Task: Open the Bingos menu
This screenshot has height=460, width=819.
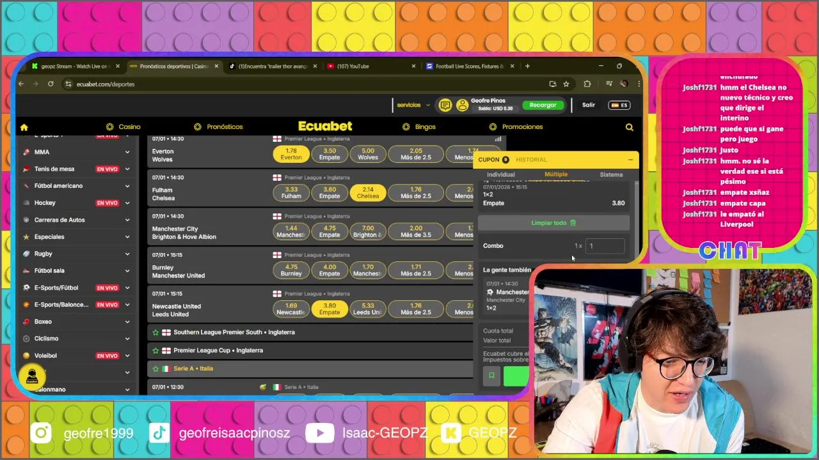Action: 419,127
